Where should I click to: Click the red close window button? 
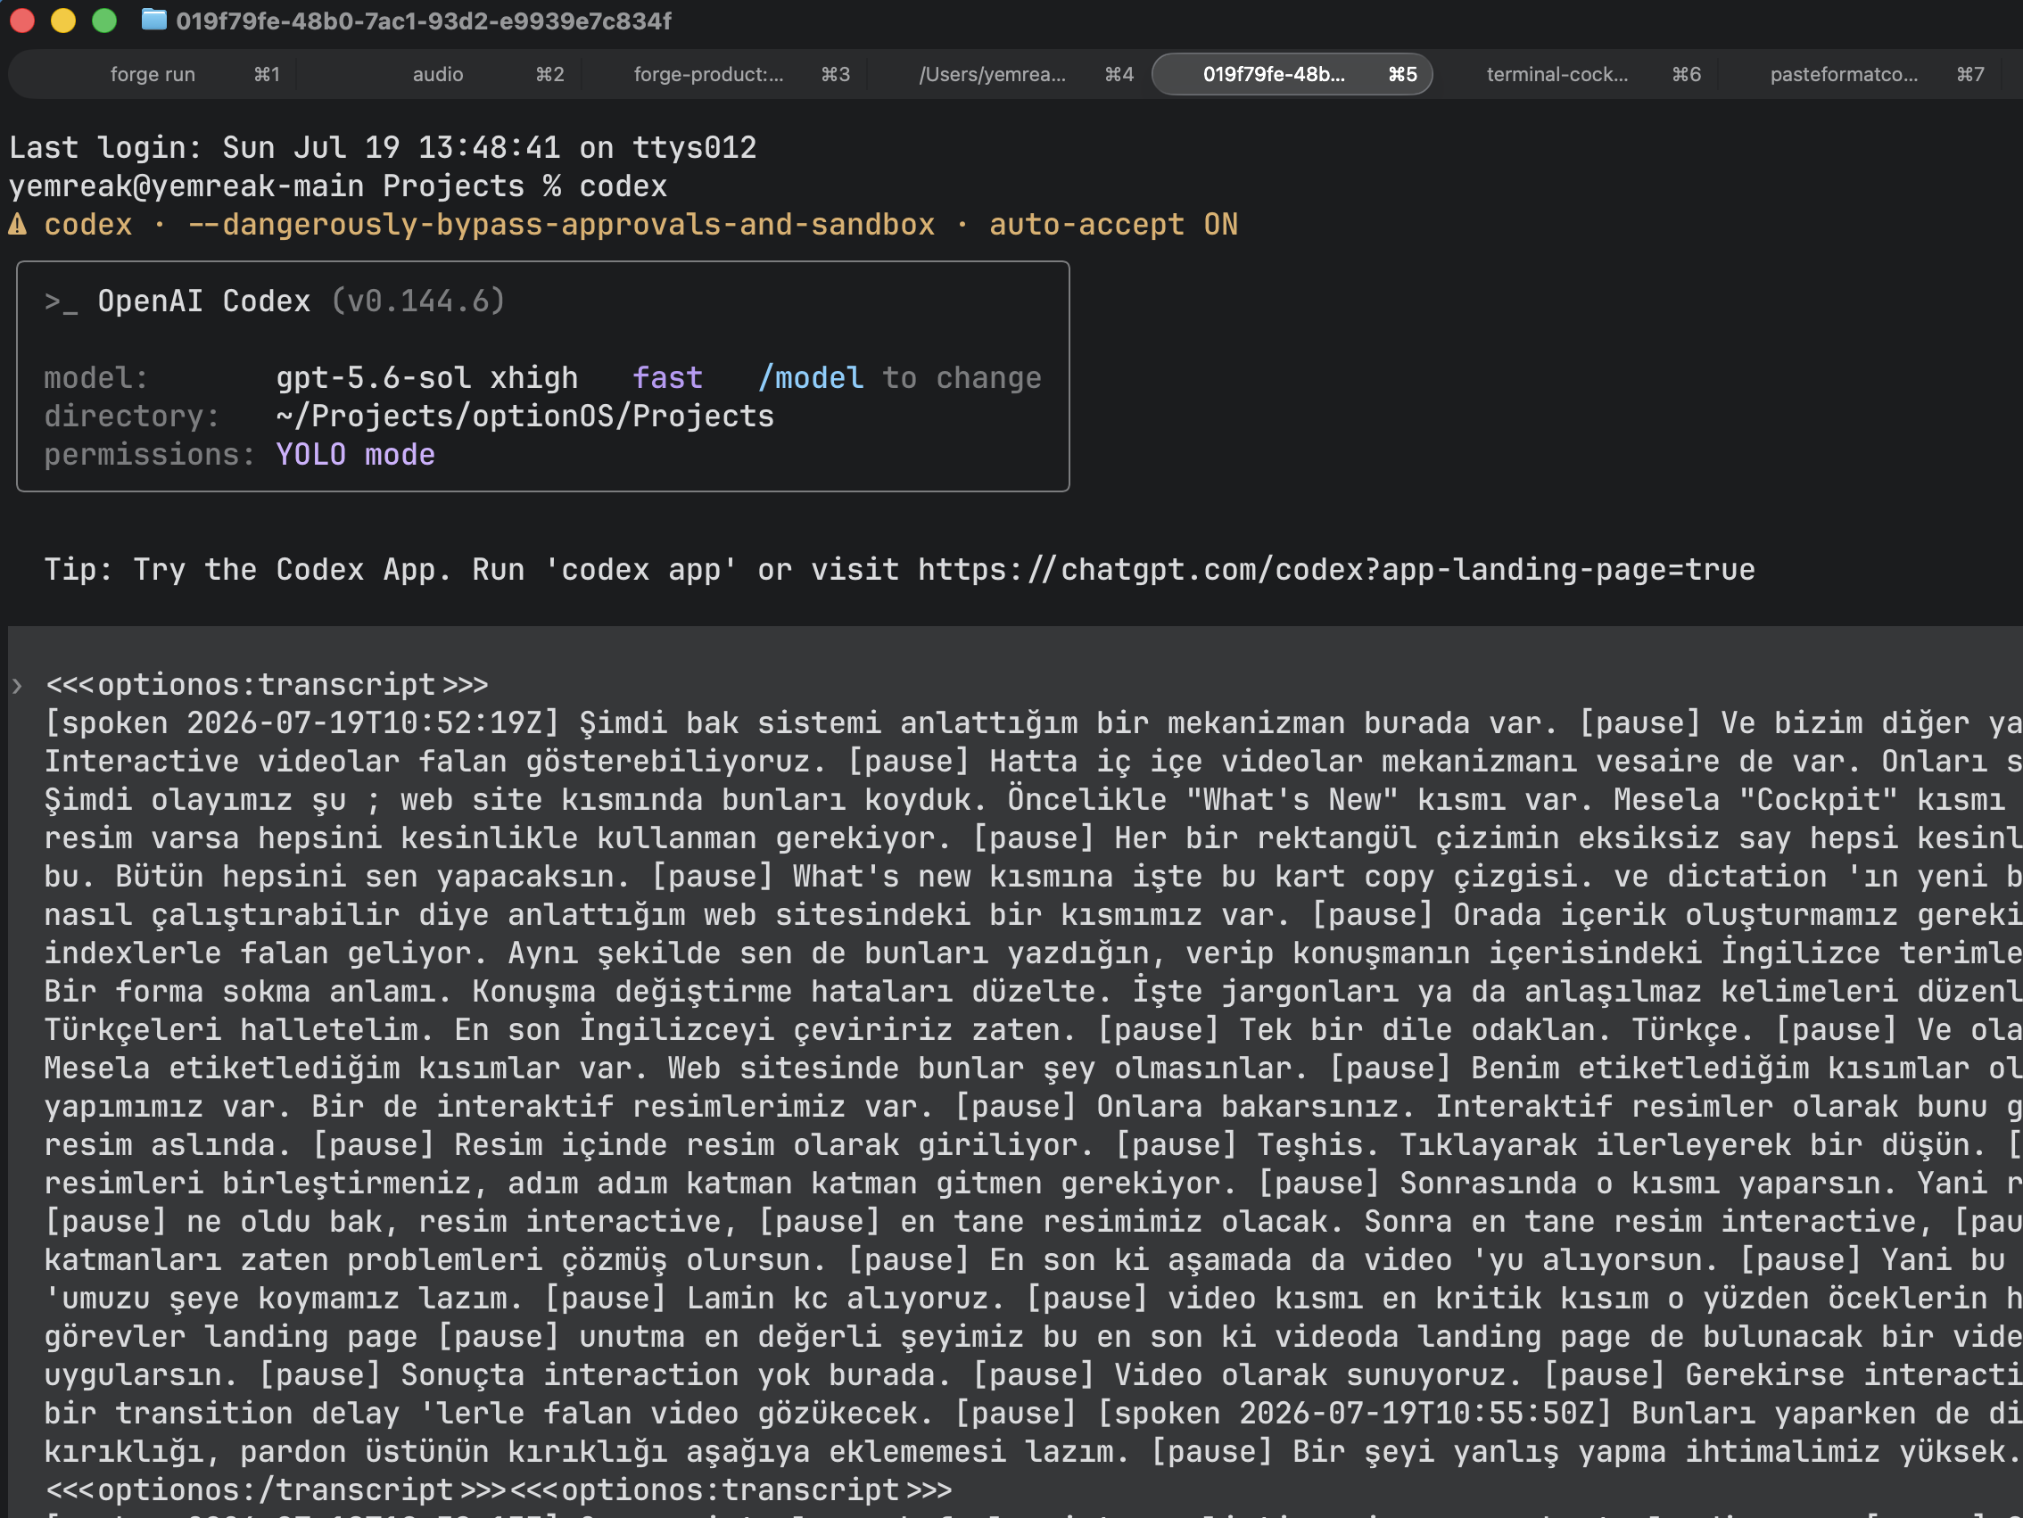coord(22,21)
